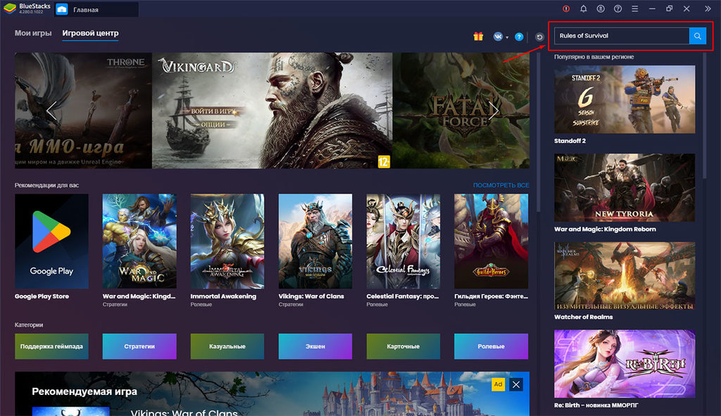Click the main content scrollbar
Screen dimensions: 721x416
pyautogui.click(x=537, y=133)
